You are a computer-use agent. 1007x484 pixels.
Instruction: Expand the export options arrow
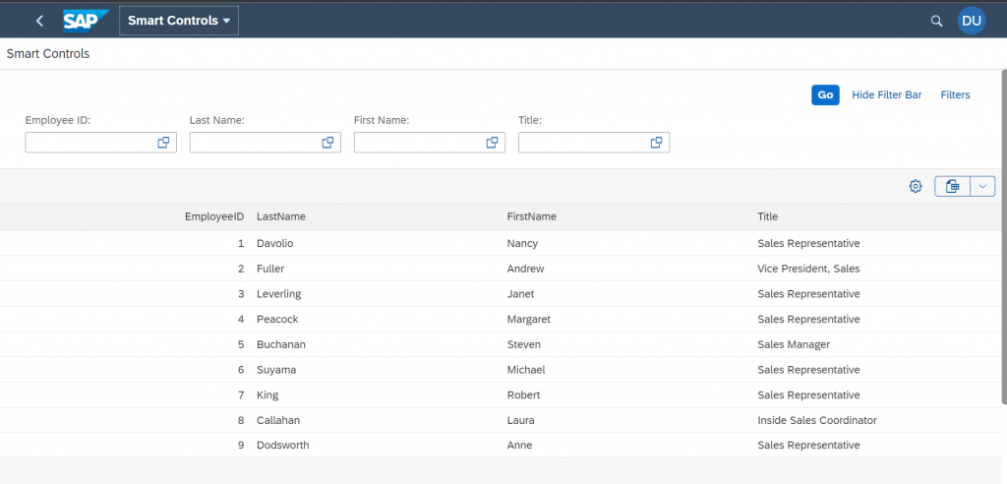point(982,186)
